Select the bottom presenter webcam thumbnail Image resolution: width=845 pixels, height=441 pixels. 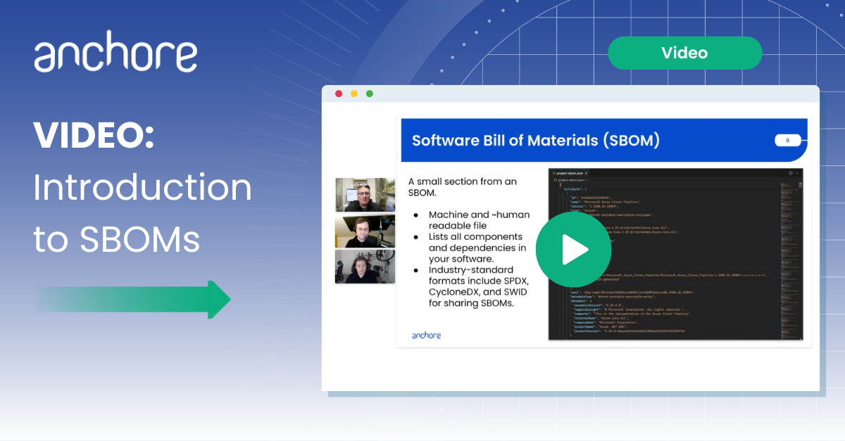pyautogui.click(x=365, y=267)
